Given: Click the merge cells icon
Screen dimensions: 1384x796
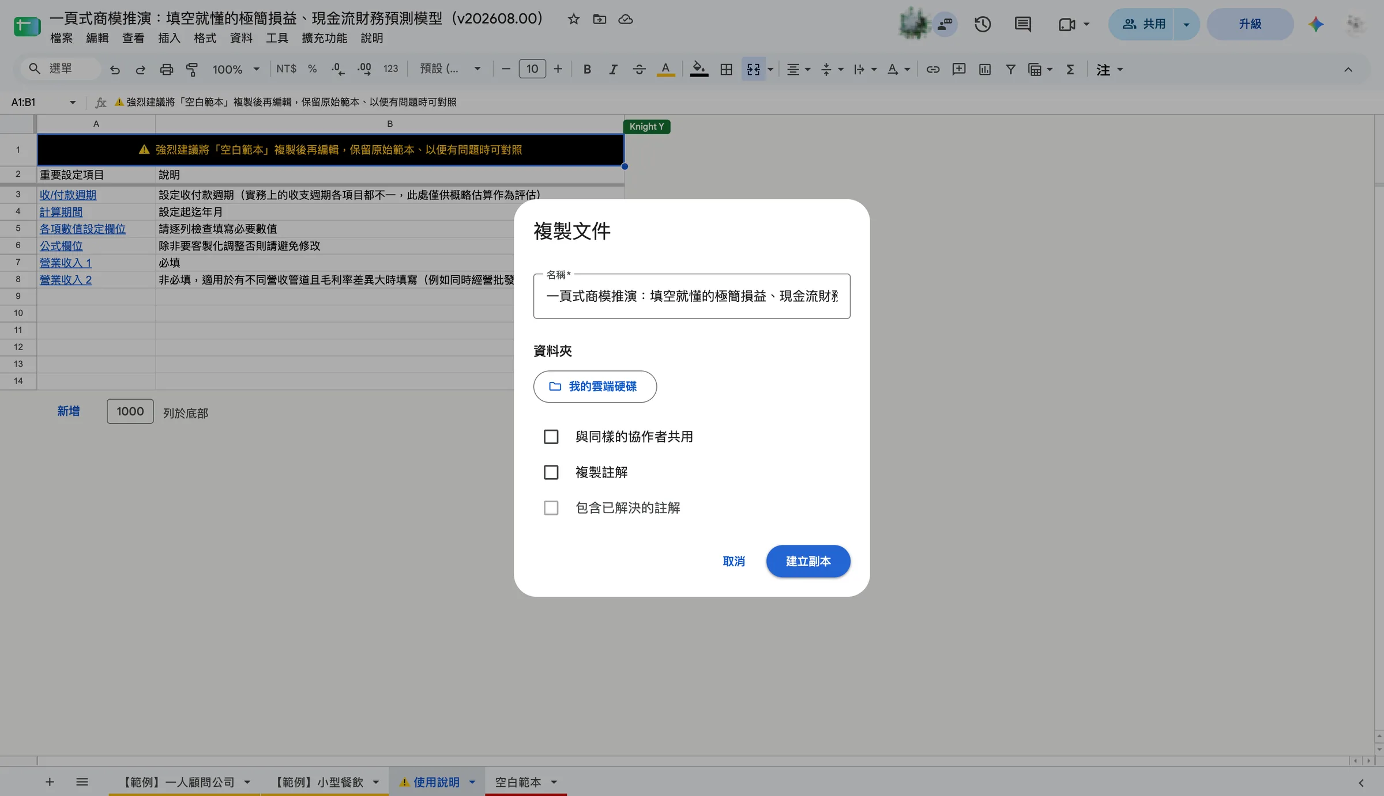Looking at the screenshot, I should (x=753, y=70).
